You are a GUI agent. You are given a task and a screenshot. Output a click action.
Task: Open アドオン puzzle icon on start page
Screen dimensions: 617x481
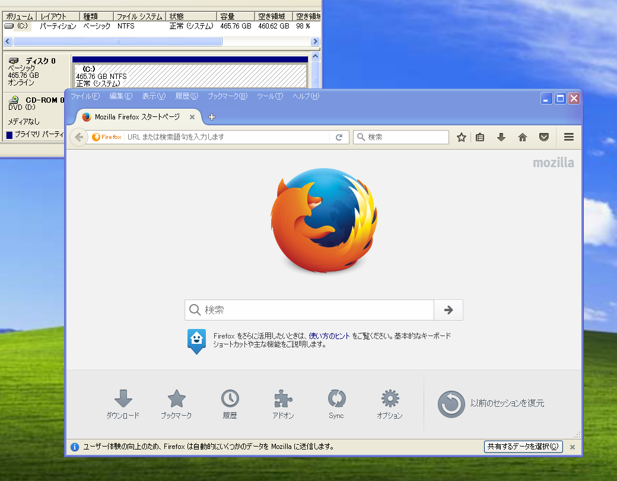[x=283, y=404]
